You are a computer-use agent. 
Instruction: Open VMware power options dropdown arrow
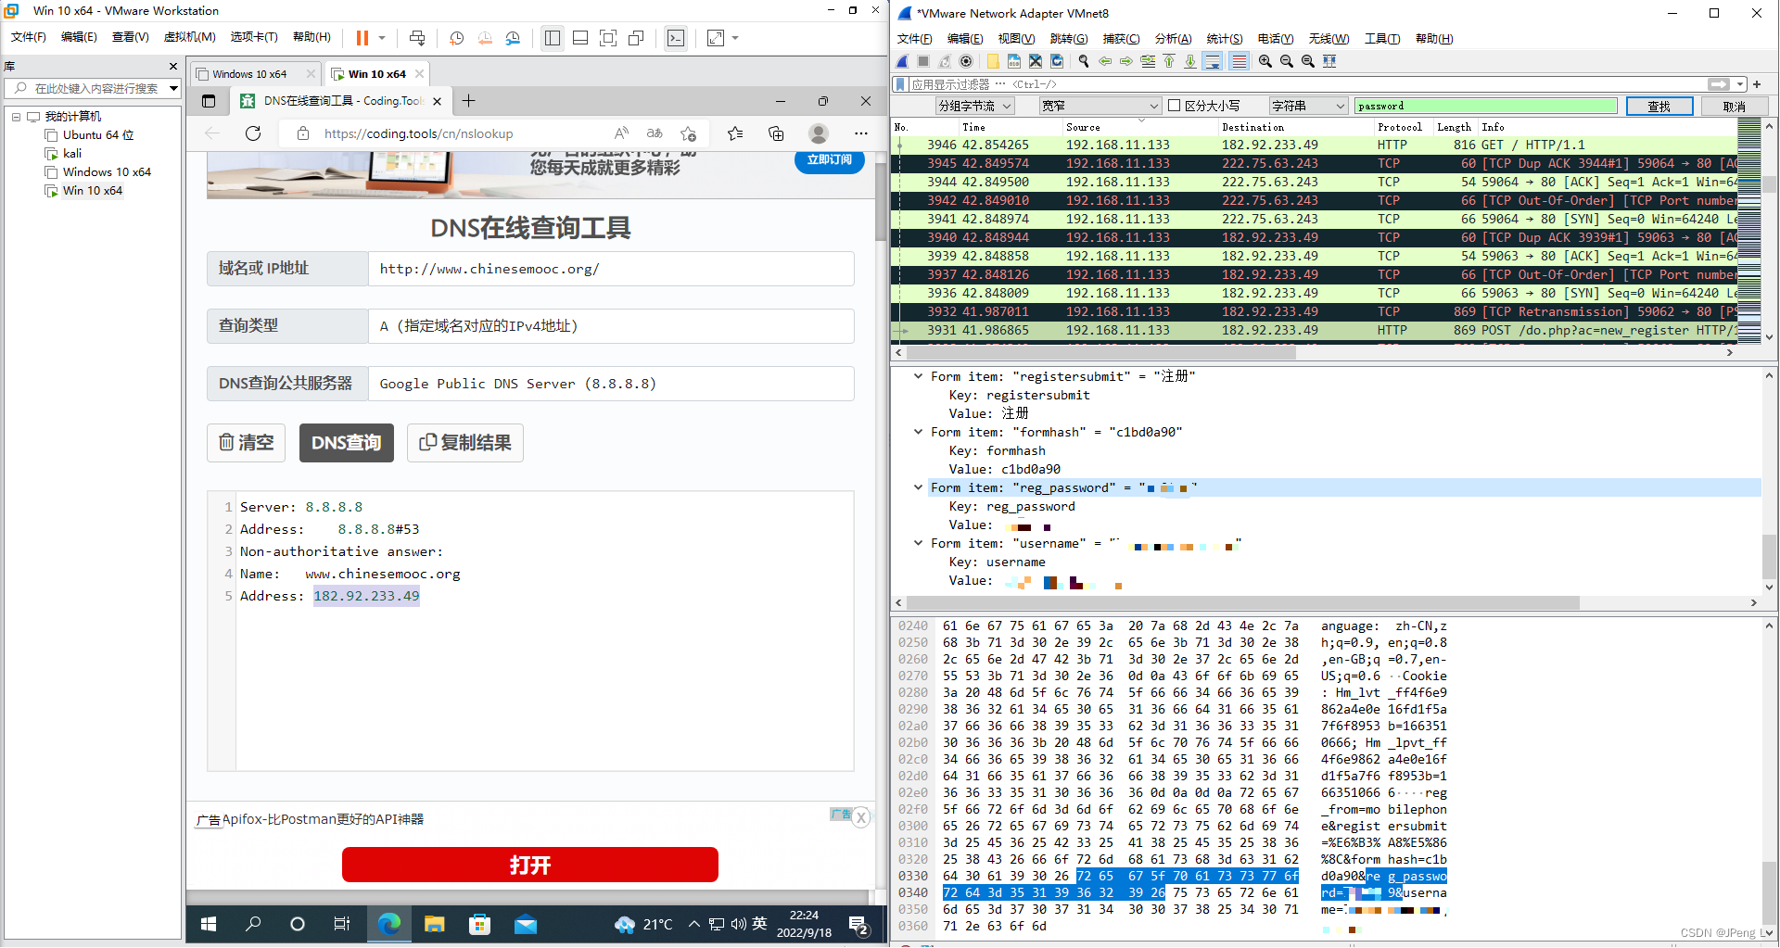click(x=382, y=38)
